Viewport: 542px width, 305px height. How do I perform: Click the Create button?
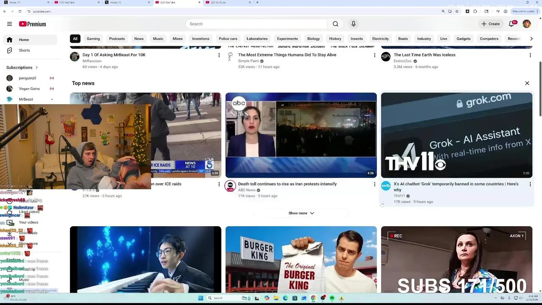(490, 24)
